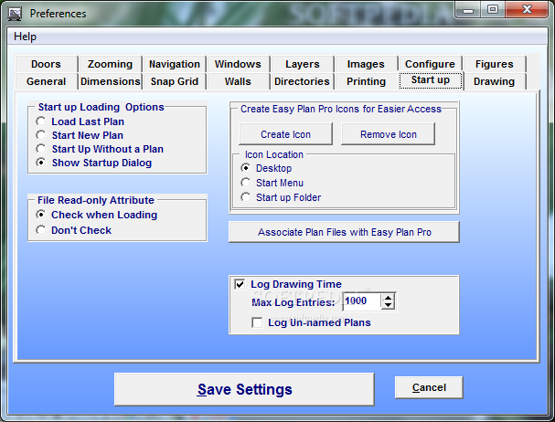Select the Layers tab
This screenshot has width=555, height=422.
coord(303,64)
